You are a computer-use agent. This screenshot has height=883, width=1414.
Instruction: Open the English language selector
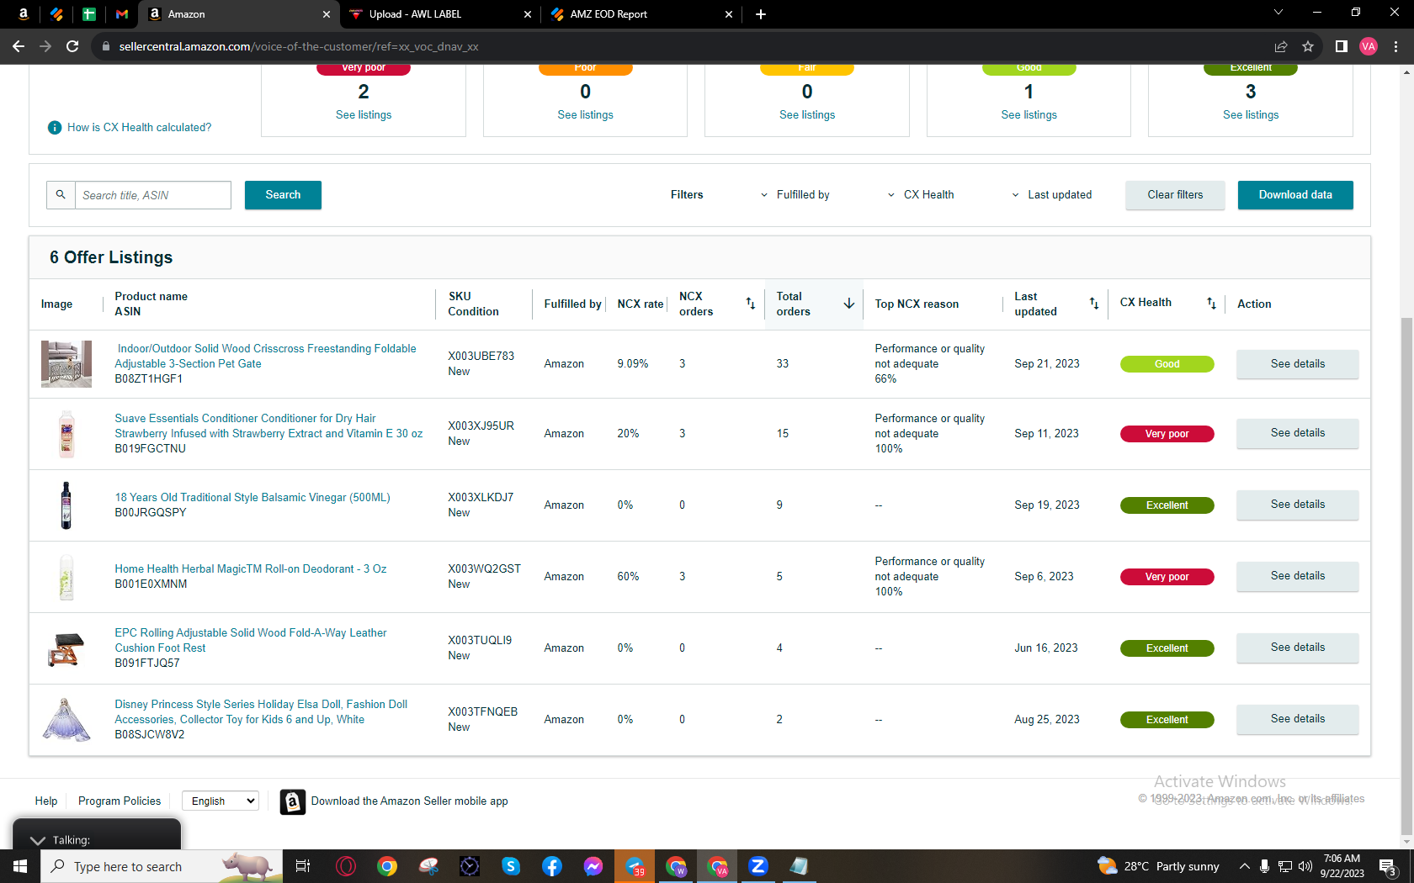point(221,801)
